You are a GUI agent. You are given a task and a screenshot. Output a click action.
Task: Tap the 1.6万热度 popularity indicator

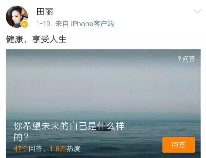[65, 149]
